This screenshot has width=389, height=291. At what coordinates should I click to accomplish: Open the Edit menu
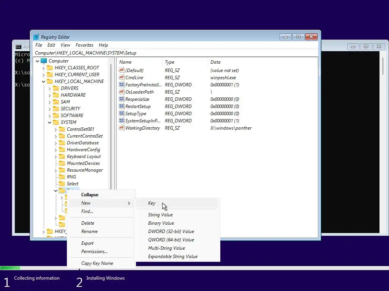(x=51, y=45)
